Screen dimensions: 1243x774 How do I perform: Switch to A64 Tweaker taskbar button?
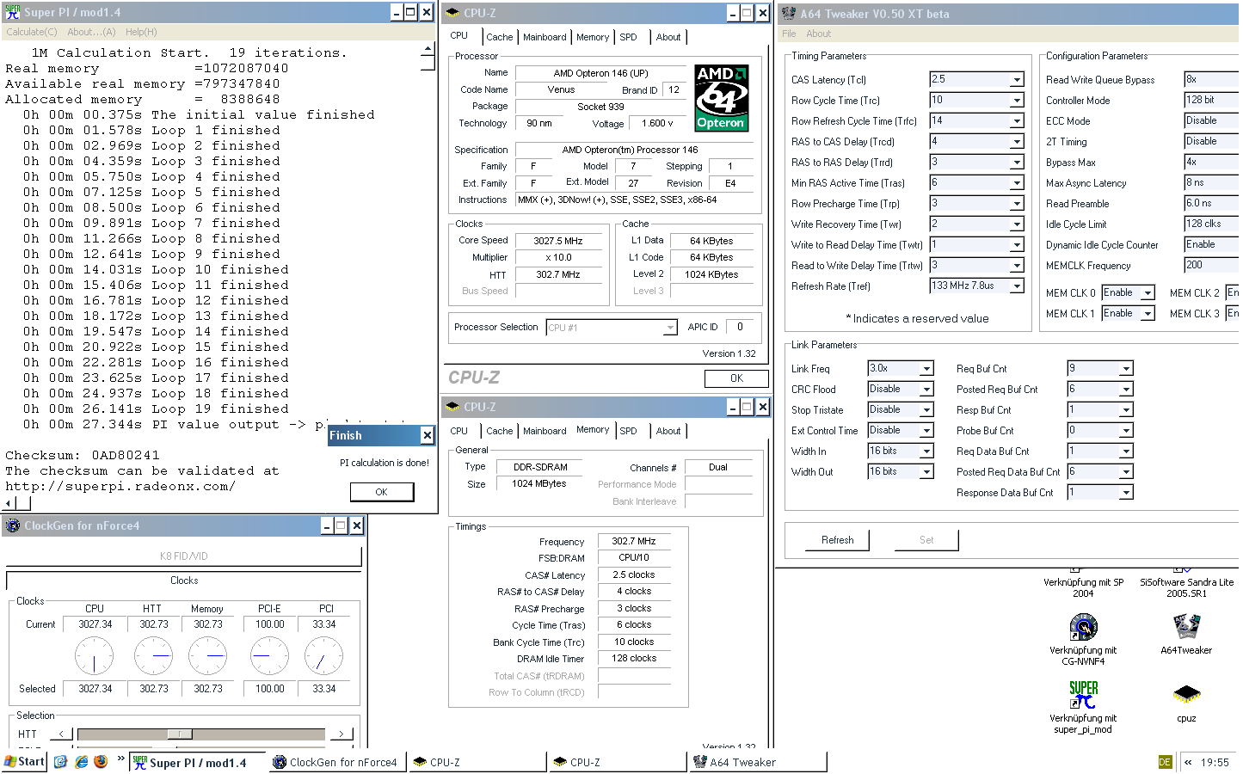click(759, 762)
